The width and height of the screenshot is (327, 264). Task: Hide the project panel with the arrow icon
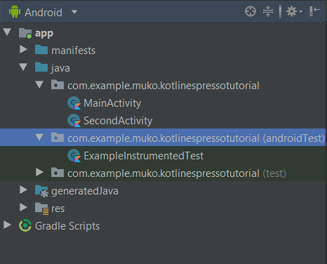point(314,11)
